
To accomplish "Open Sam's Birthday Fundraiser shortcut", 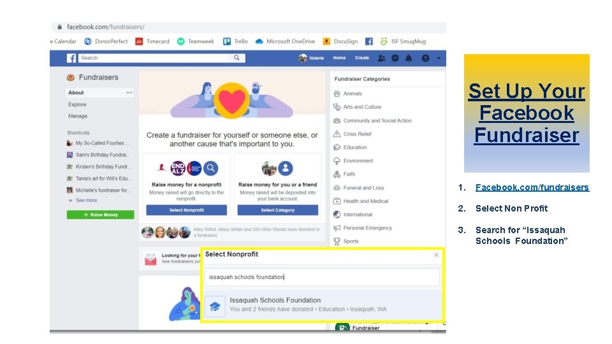I will 98,155.
